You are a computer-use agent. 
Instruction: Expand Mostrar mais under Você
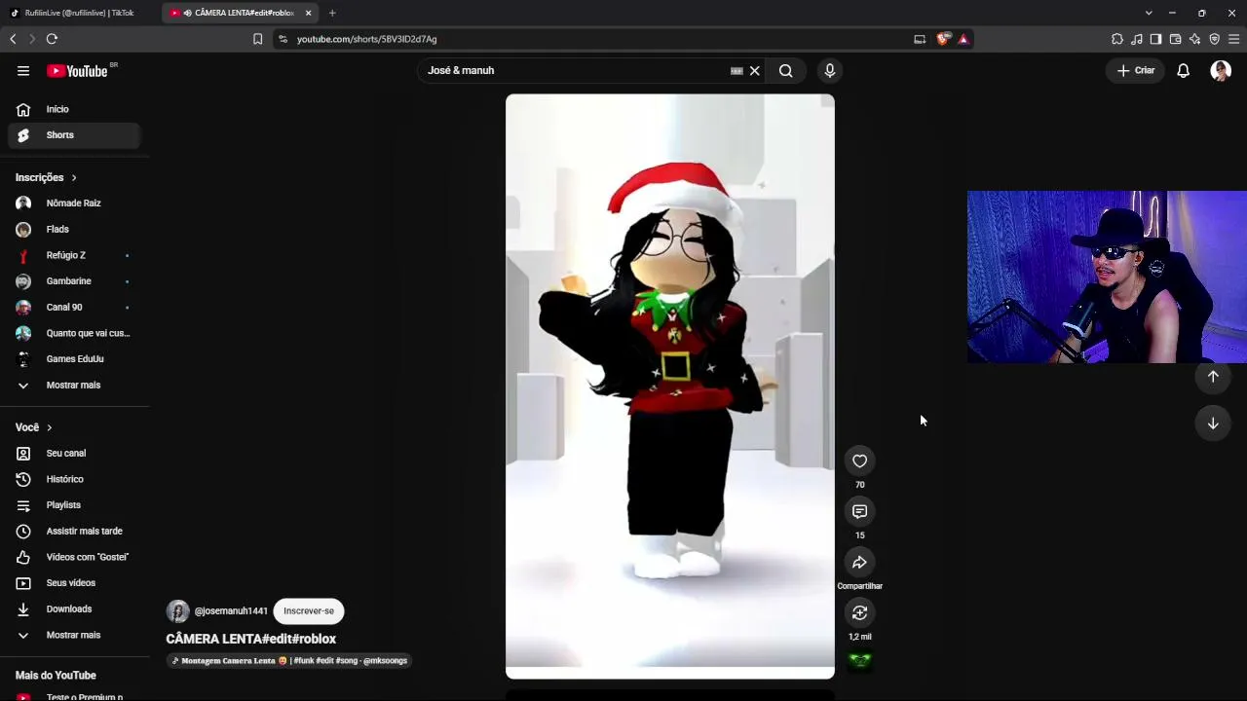point(74,635)
